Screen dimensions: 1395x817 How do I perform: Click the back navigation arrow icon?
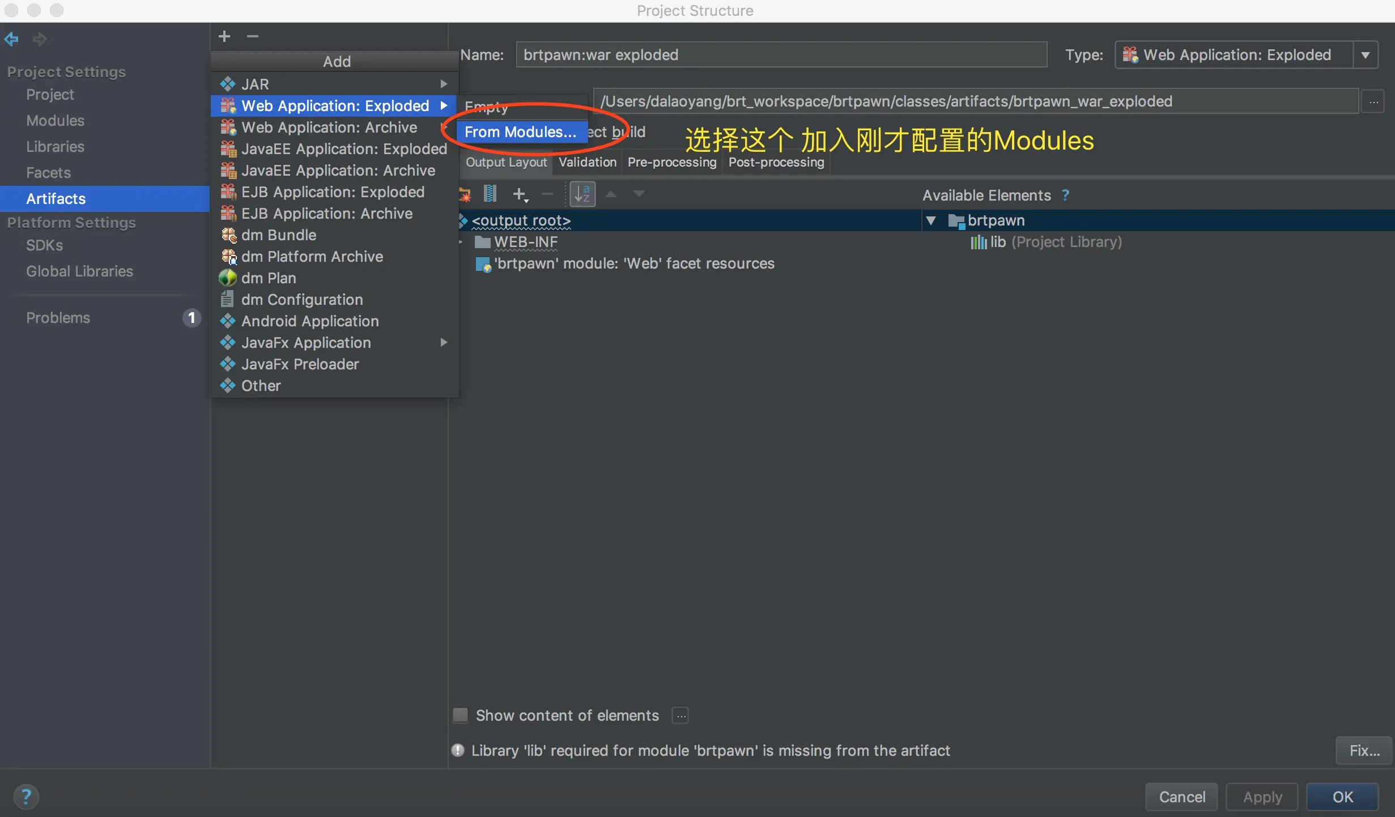point(11,39)
